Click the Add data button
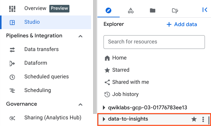The image size is (211, 126). pyautogui.click(x=182, y=24)
